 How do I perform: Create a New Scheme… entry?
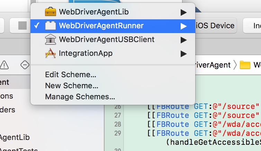72,86
